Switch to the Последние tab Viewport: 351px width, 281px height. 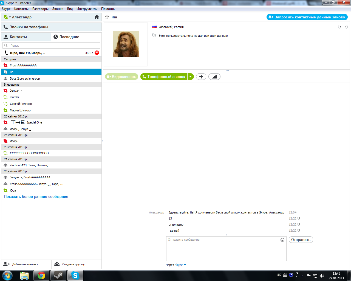[76, 37]
